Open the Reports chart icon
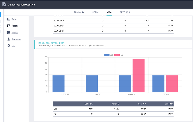 pos(9,26)
